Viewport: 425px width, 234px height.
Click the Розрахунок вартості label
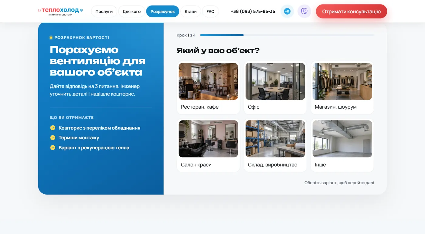[x=82, y=38]
